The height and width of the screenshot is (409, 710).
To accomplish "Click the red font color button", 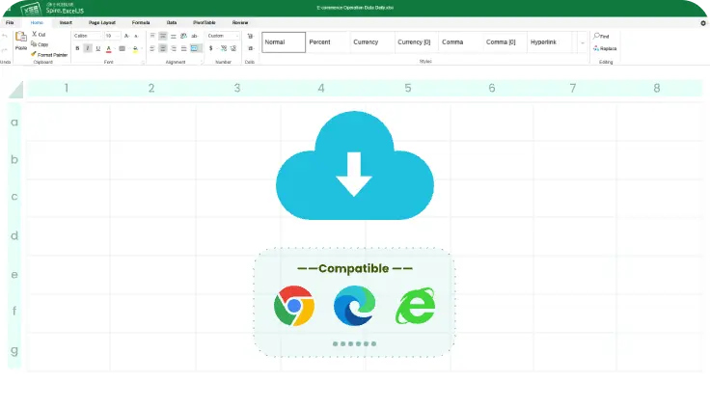I will click(108, 48).
